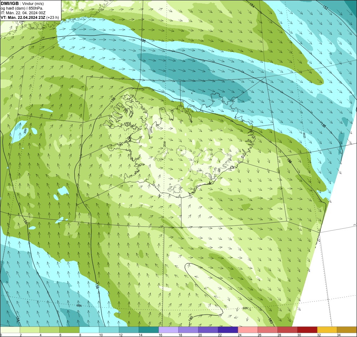Image resolution: width=357 pixels, height=337 pixels.
Task: Click the lightest 0–2 m/s legend swatch
Action: tap(10, 330)
